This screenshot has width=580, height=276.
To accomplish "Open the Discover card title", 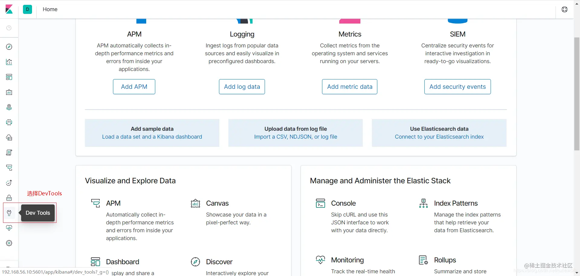I will pos(219,262).
